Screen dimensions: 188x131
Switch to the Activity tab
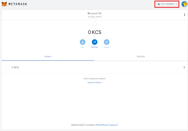coord(141,56)
